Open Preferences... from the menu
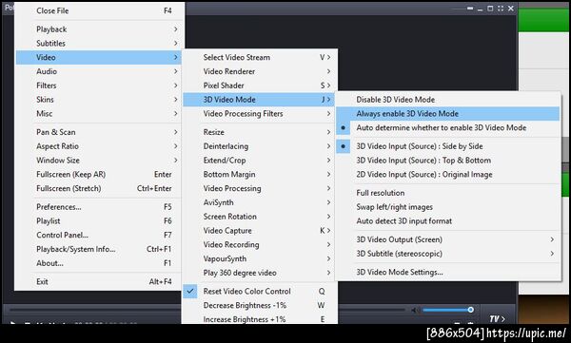 (x=99, y=207)
